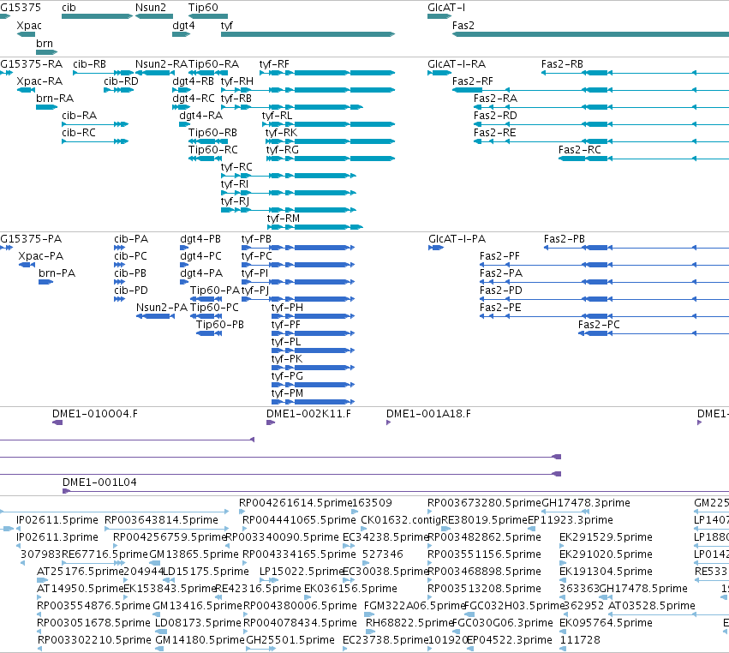Select the EK291529.5prime EST label

[x=606, y=537]
